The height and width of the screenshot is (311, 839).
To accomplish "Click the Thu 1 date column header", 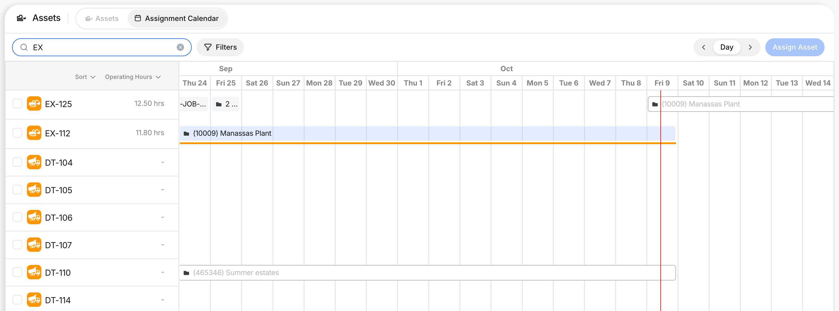I will coord(413,83).
